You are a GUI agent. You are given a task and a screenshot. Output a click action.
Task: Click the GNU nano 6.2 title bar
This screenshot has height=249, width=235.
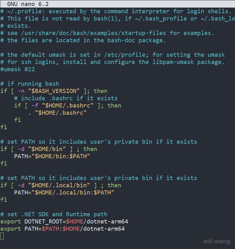pos(117,4)
